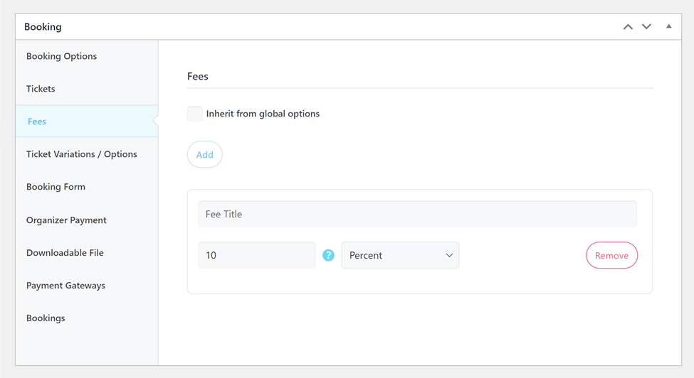Click the Add fee button

[x=205, y=155]
